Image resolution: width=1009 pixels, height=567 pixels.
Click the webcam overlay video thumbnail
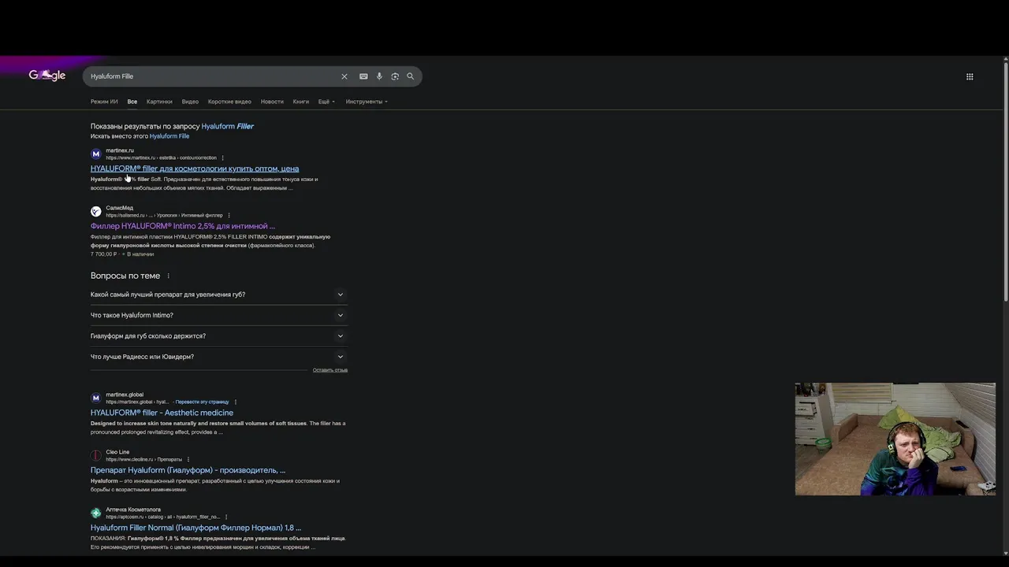895,439
